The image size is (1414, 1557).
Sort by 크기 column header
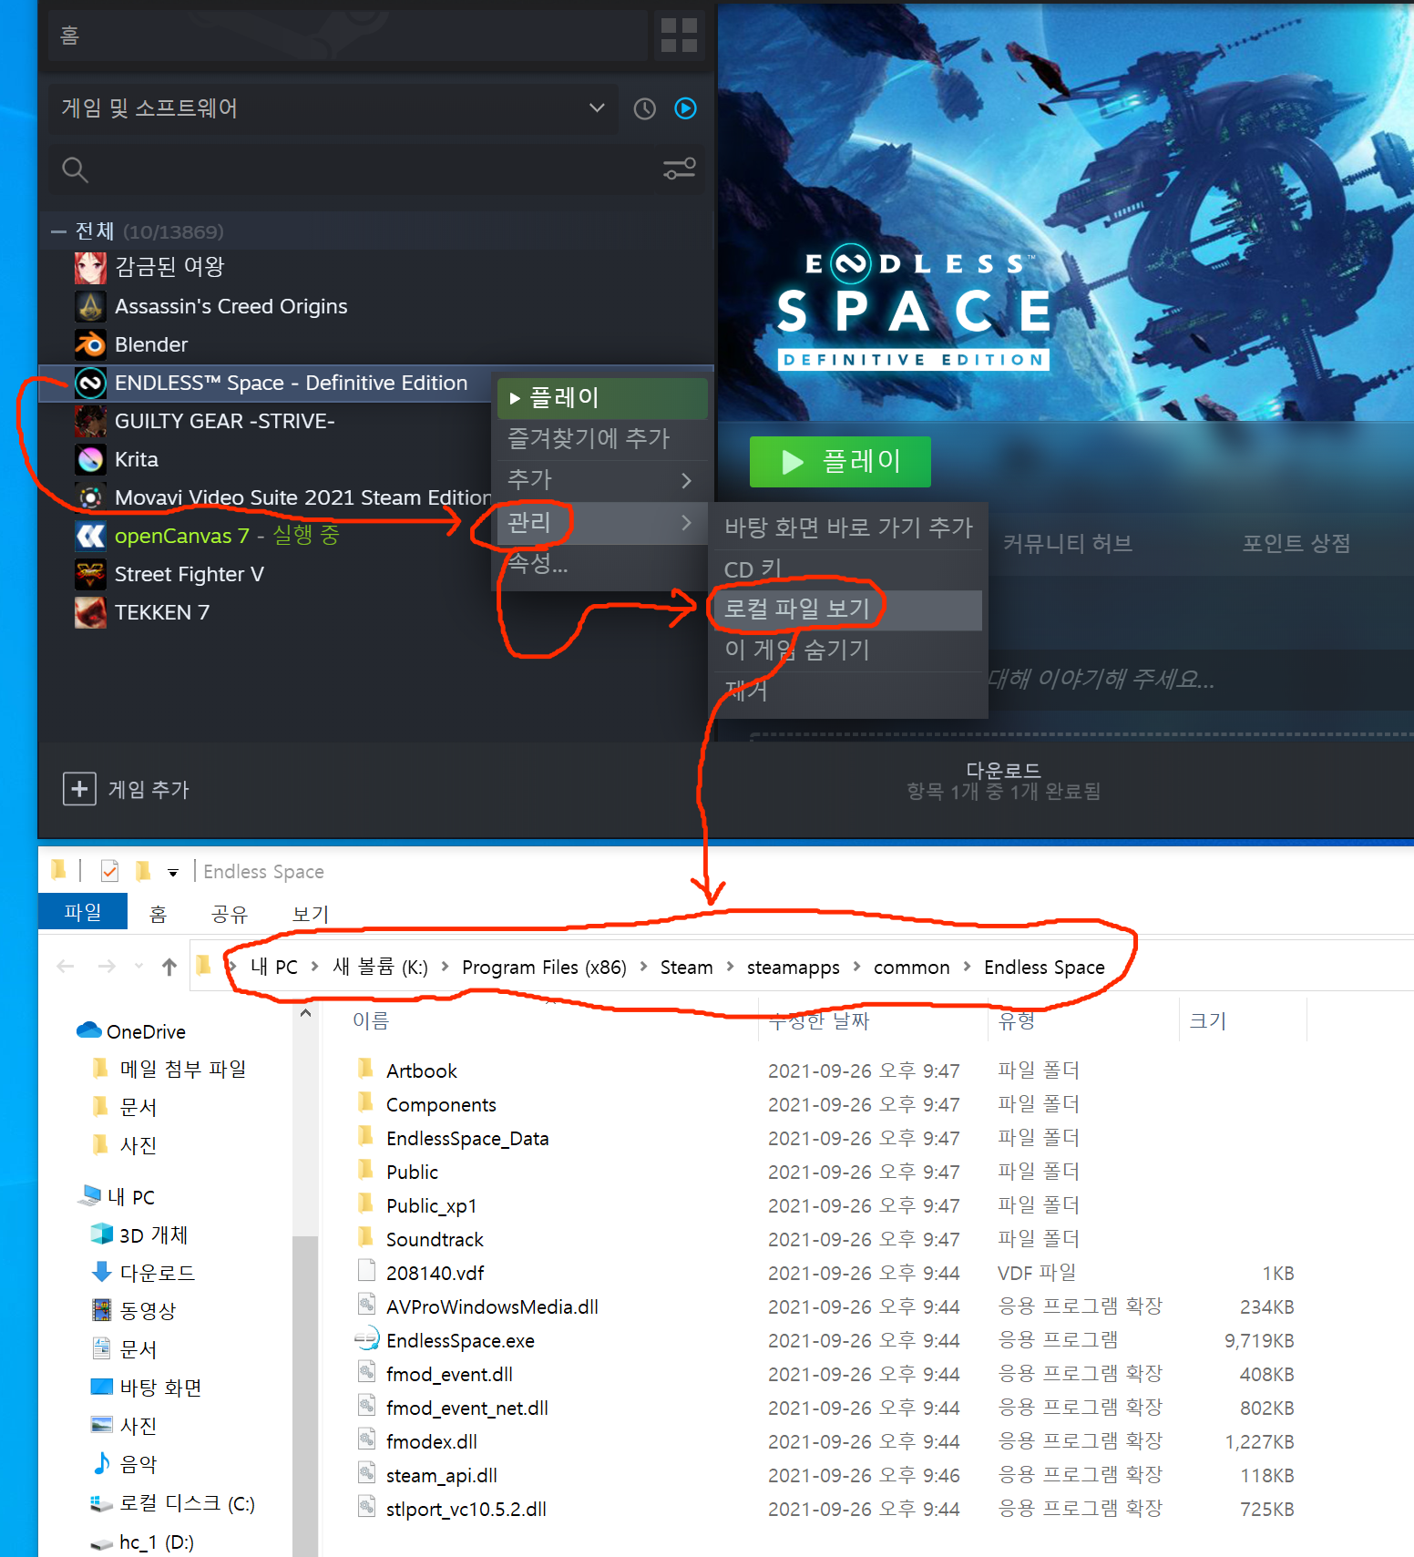1207,1021
